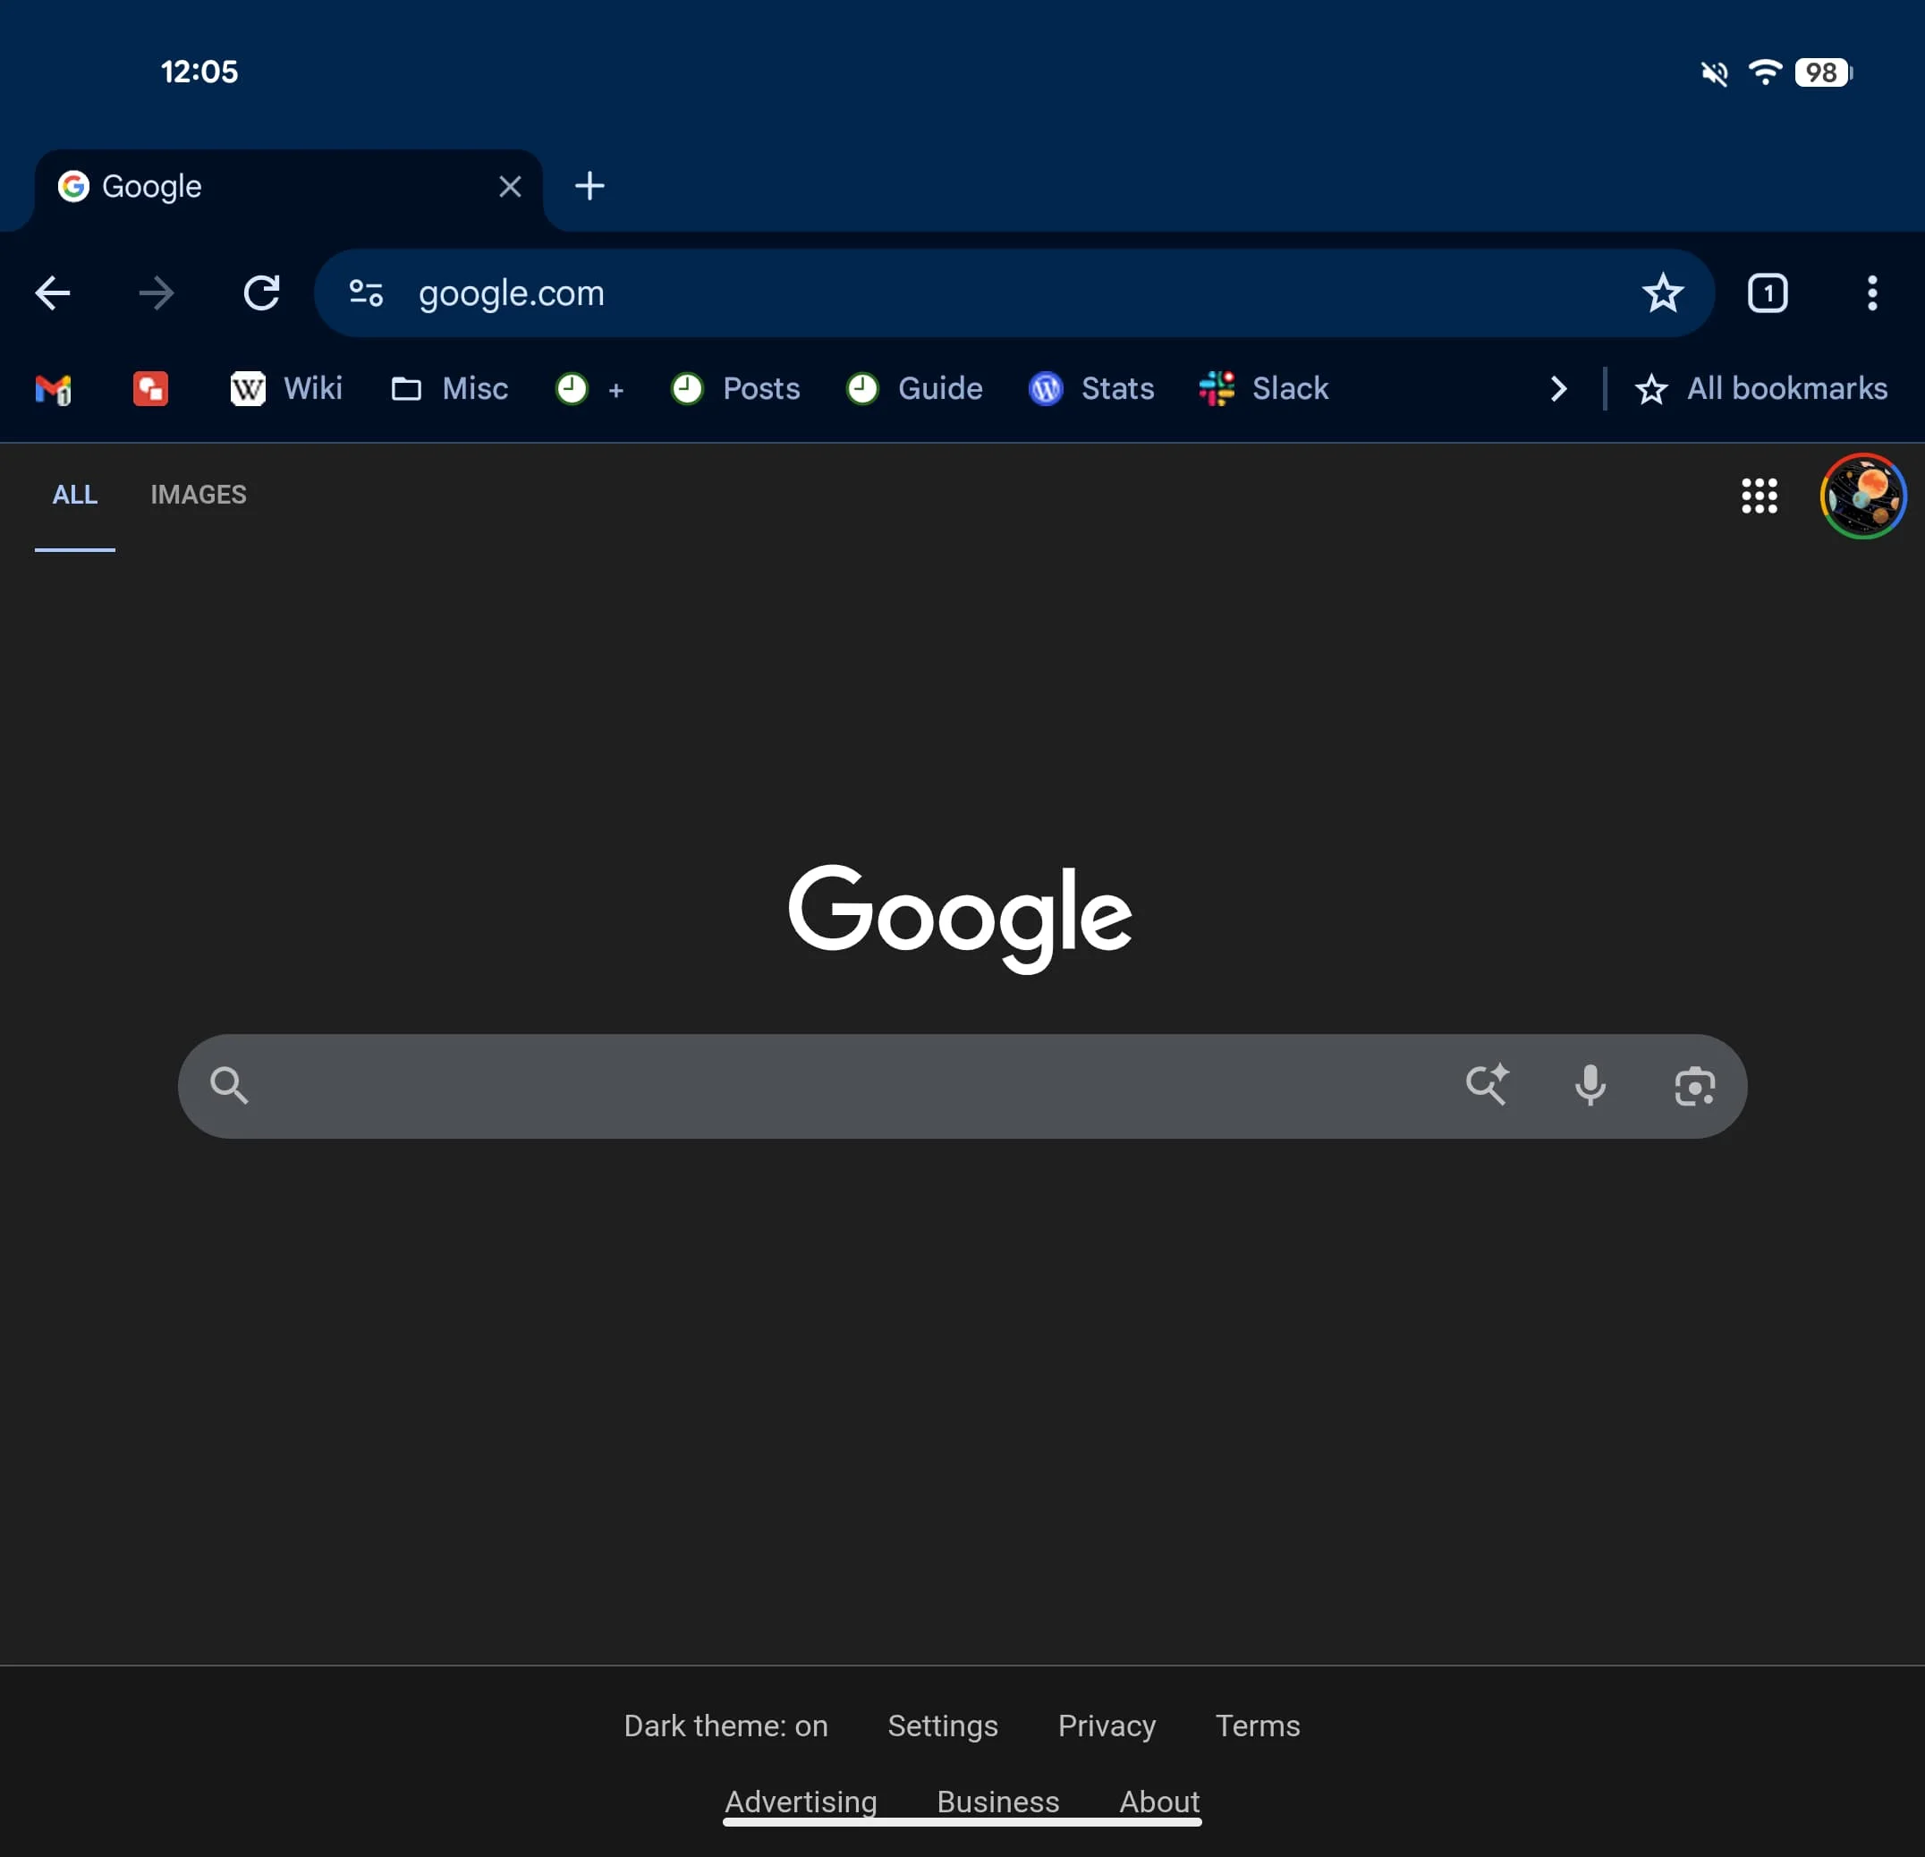Viewport: 1925px width, 1857px height.
Task: Open Google account profile avatar
Action: (x=1861, y=496)
